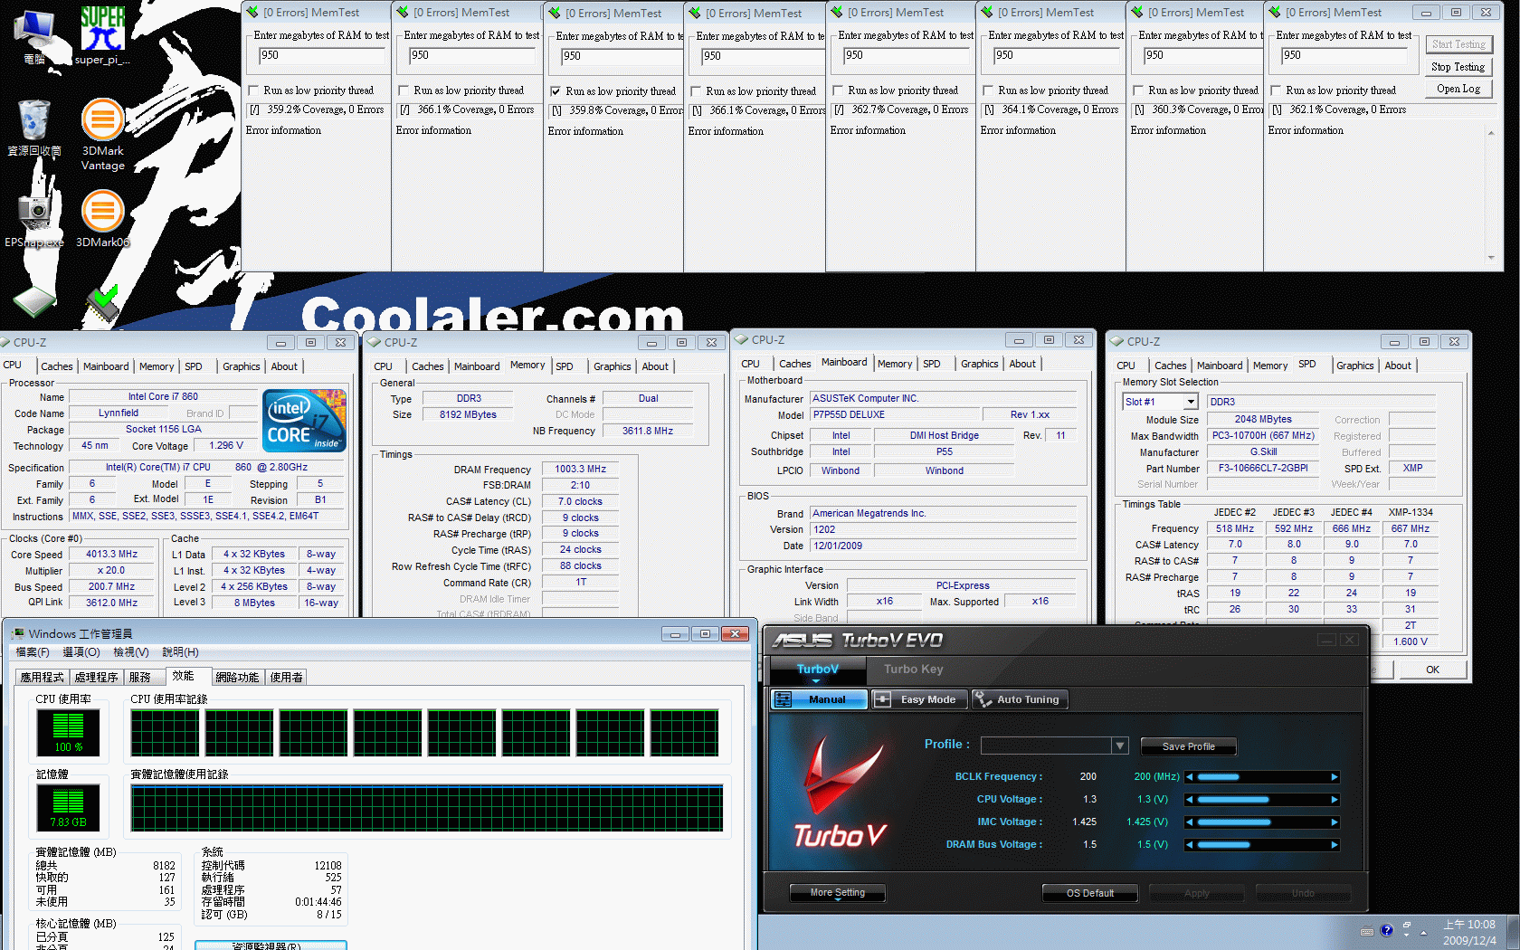Click the Manual mode icon in TurboV EVO

(x=784, y=699)
